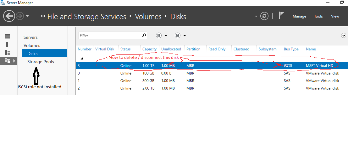Select All Servers icon in sidebar

[7, 53]
